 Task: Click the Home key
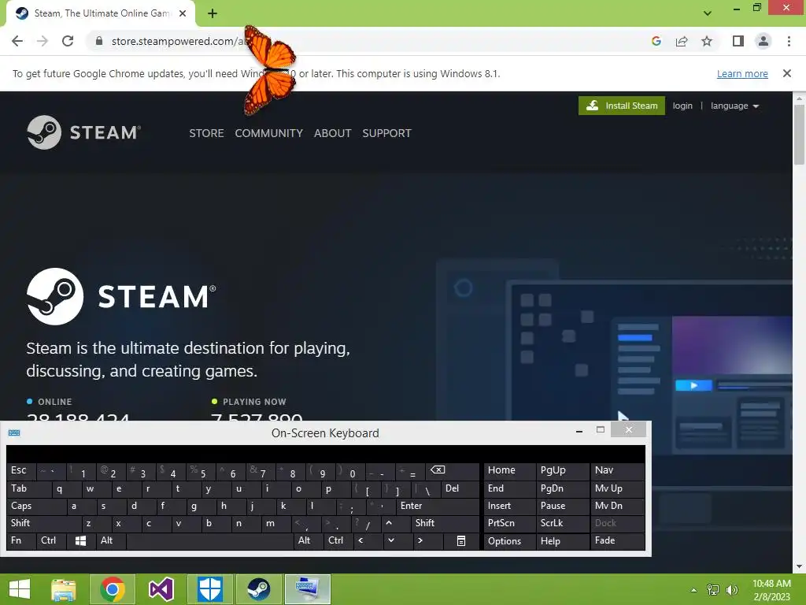(x=509, y=471)
